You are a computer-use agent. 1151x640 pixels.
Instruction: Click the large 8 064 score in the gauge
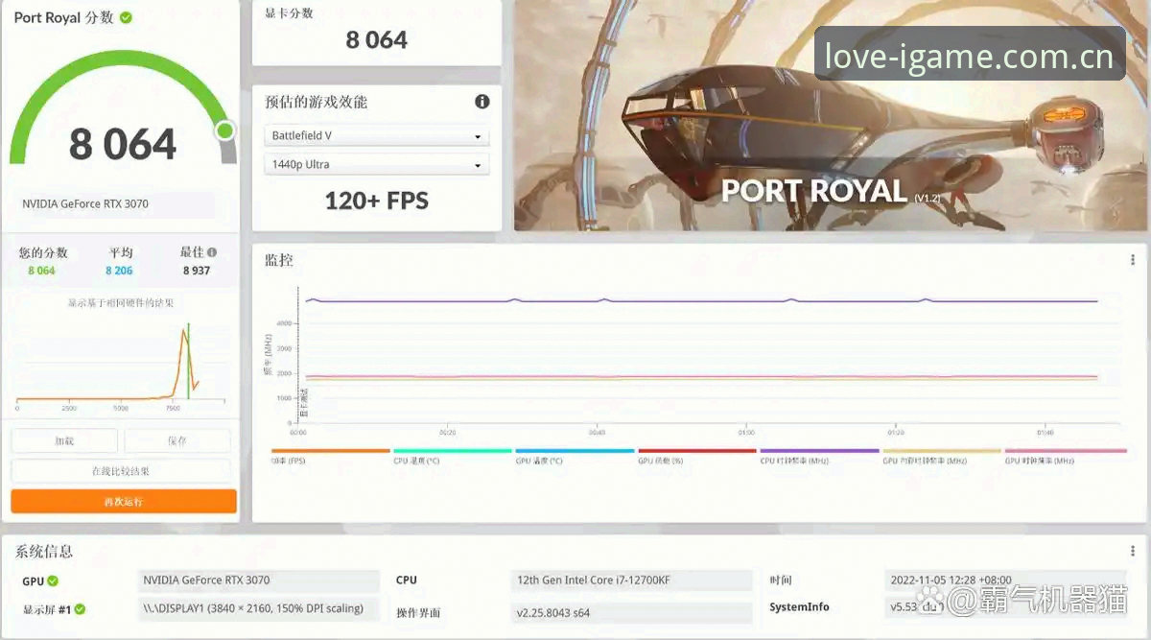click(x=123, y=145)
